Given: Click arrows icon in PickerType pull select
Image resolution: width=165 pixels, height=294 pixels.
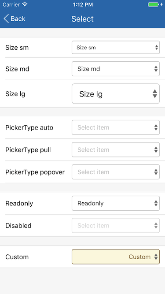Looking at the screenshot, I should (x=156, y=149).
